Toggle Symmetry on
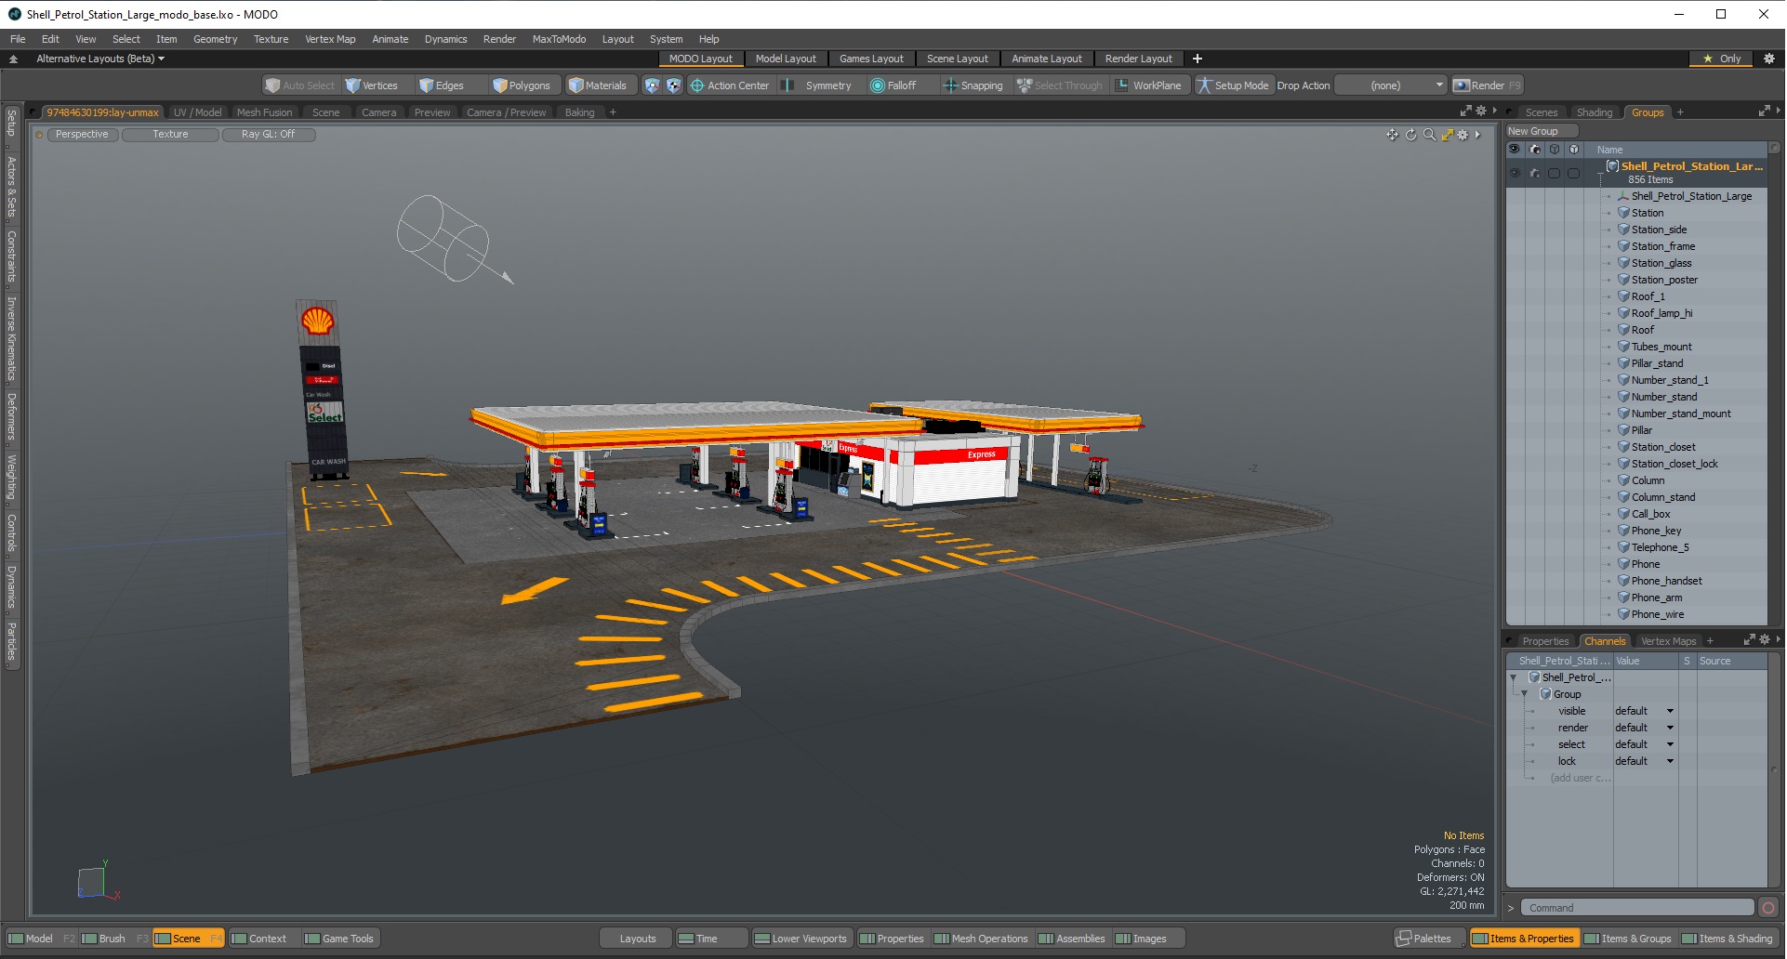The image size is (1787, 959). coord(818,85)
